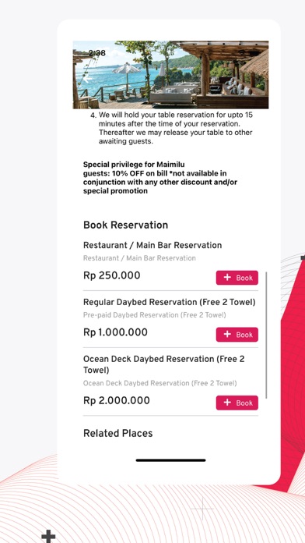Viewport: 305px width, 543px height.
Task: Click the plus icon for Regular Daybed booking
Action: coord(227,334)
